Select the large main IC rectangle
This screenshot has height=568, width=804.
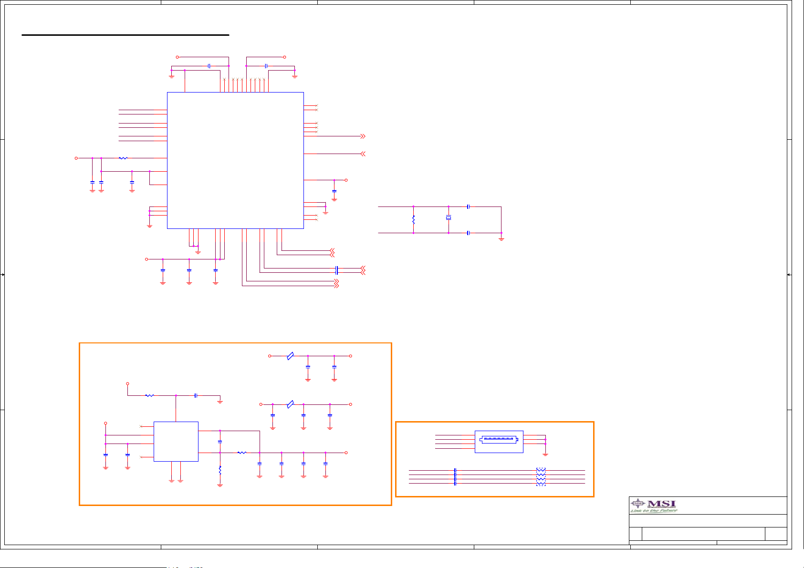pyautogui.click(x=235, y=160)
